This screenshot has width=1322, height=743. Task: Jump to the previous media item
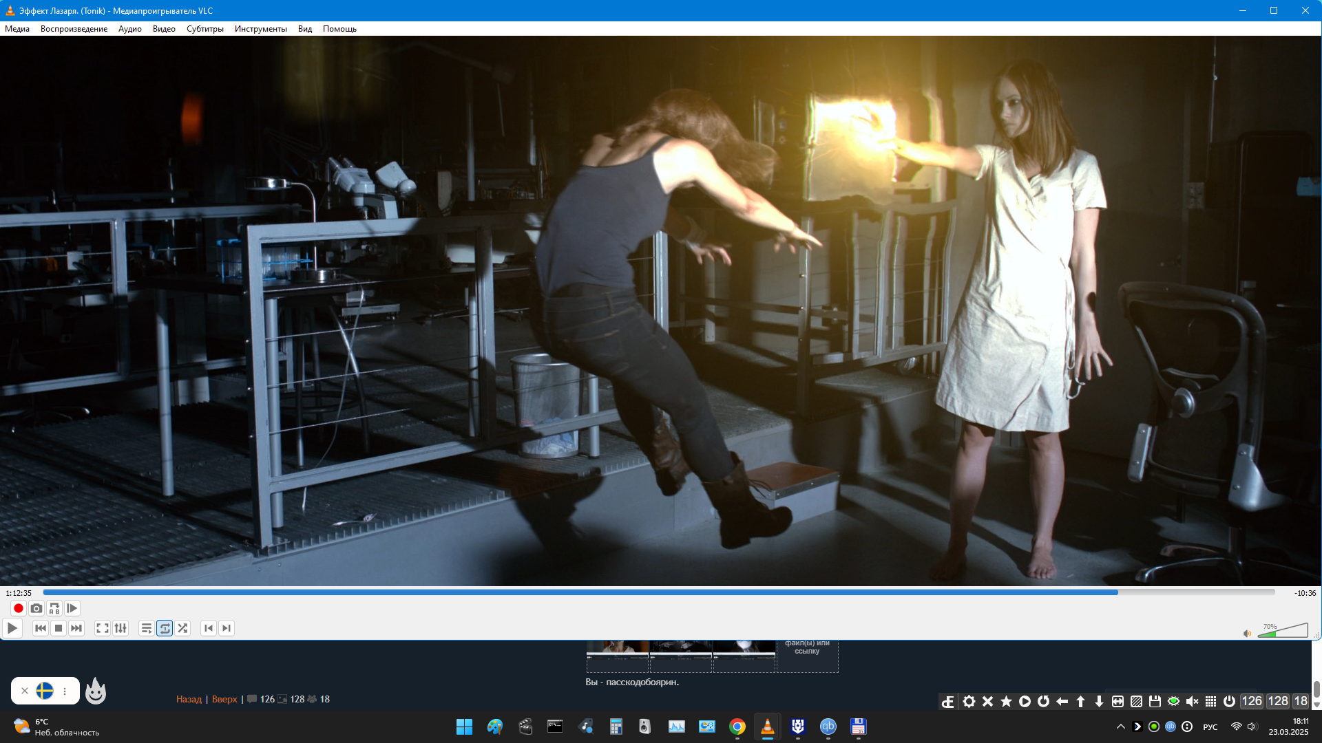(41, 628)
